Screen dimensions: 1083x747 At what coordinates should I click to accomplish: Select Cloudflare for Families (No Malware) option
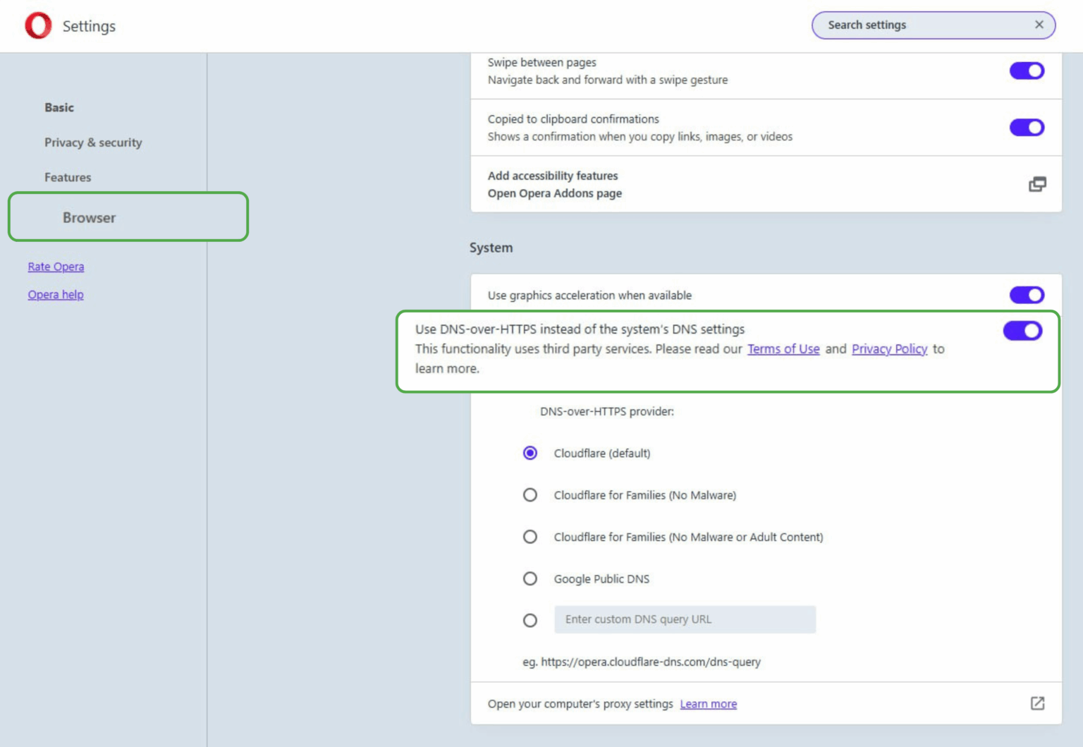(530, 495)
